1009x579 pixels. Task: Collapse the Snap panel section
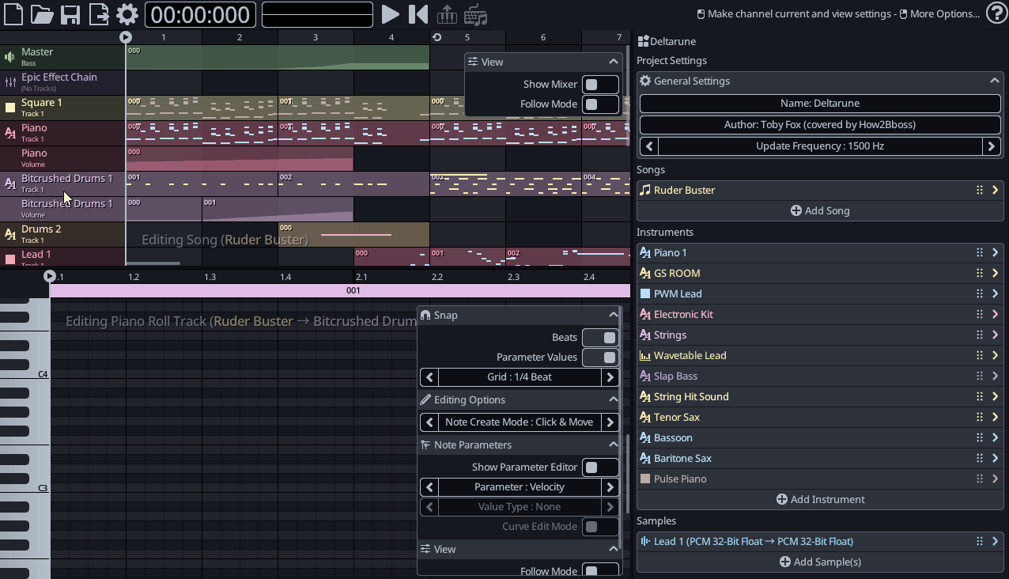coord(613,315)
